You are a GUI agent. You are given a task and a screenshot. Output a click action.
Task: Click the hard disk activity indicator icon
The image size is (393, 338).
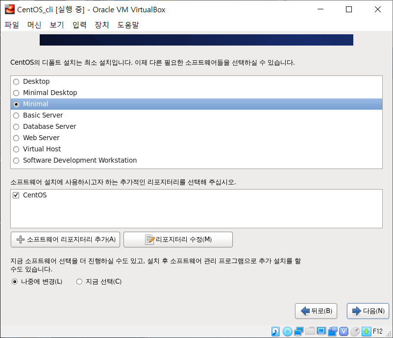pos(275,332)
